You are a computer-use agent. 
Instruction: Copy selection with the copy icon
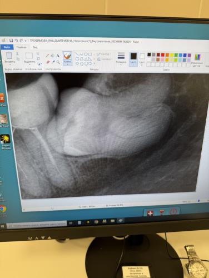(18, 59)
